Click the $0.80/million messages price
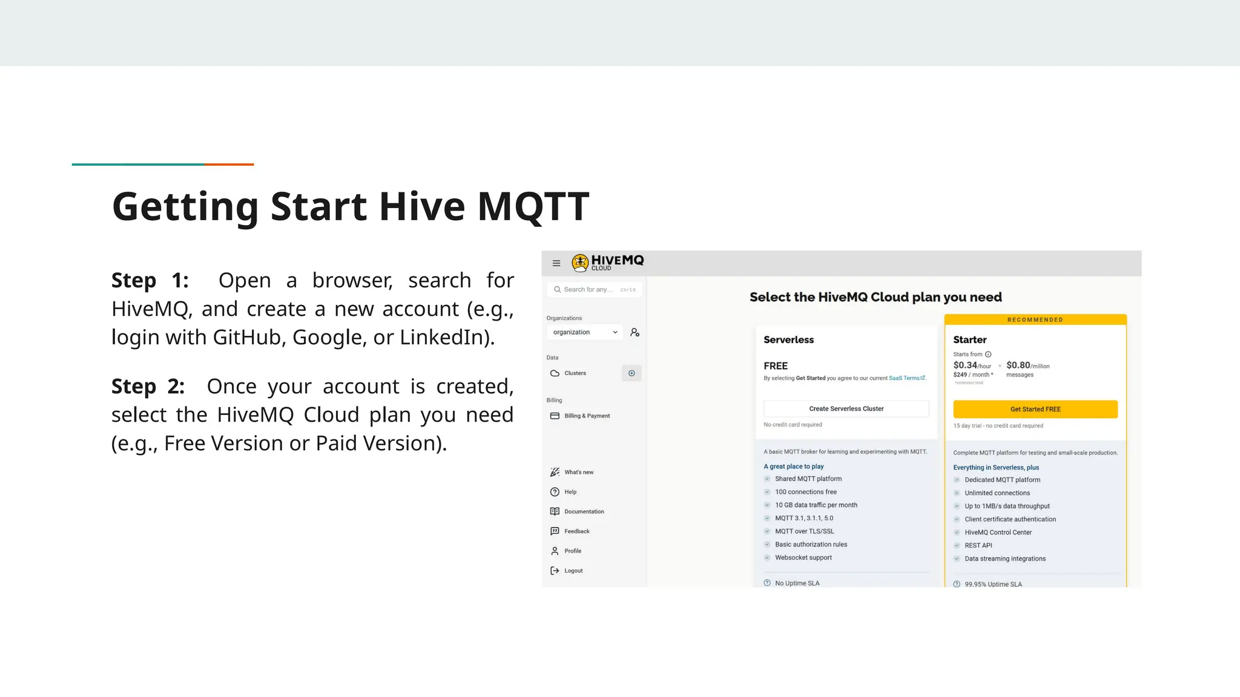The height and width of the screenshot is (697, 1240). point(1028,369)
